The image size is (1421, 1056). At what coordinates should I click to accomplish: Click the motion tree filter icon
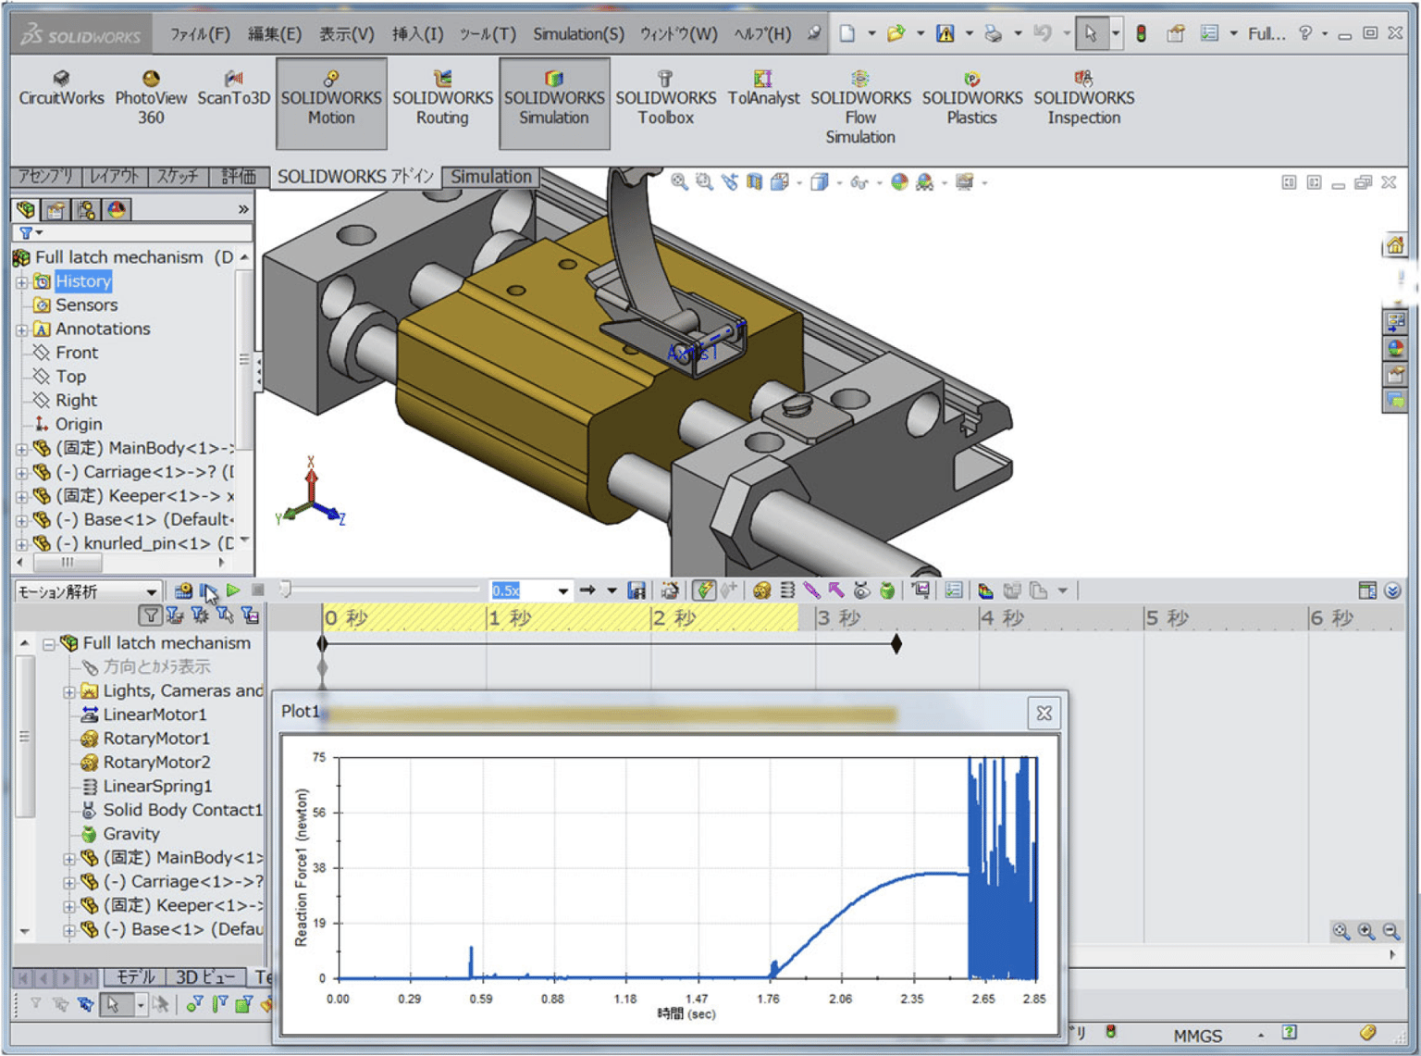(150, 615)
